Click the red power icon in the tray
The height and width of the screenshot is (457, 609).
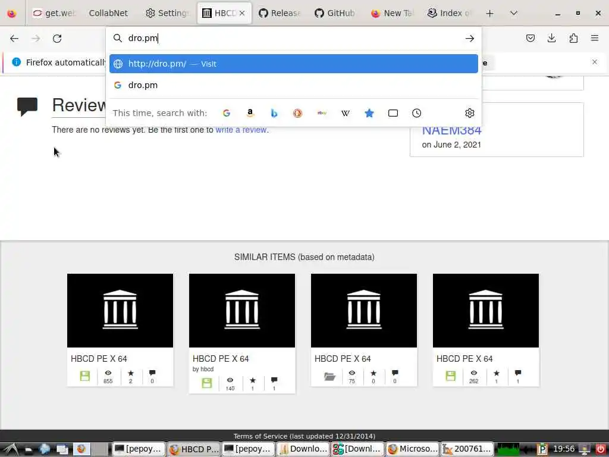tap(600, 449)
